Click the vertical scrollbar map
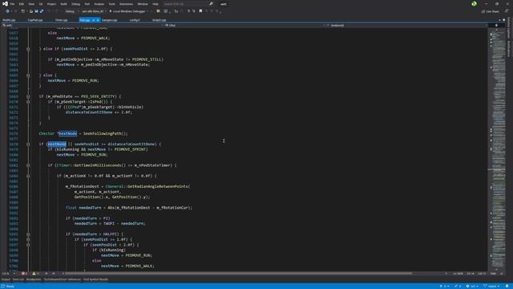This screenshot has width=513, height=289. 498,149
